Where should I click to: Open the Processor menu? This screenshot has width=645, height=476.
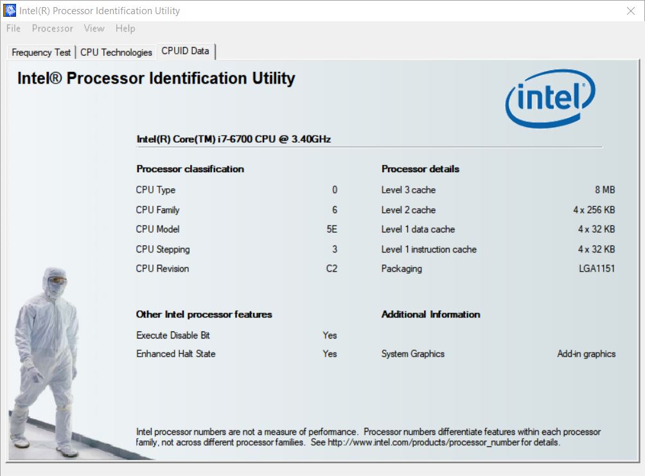52,28
